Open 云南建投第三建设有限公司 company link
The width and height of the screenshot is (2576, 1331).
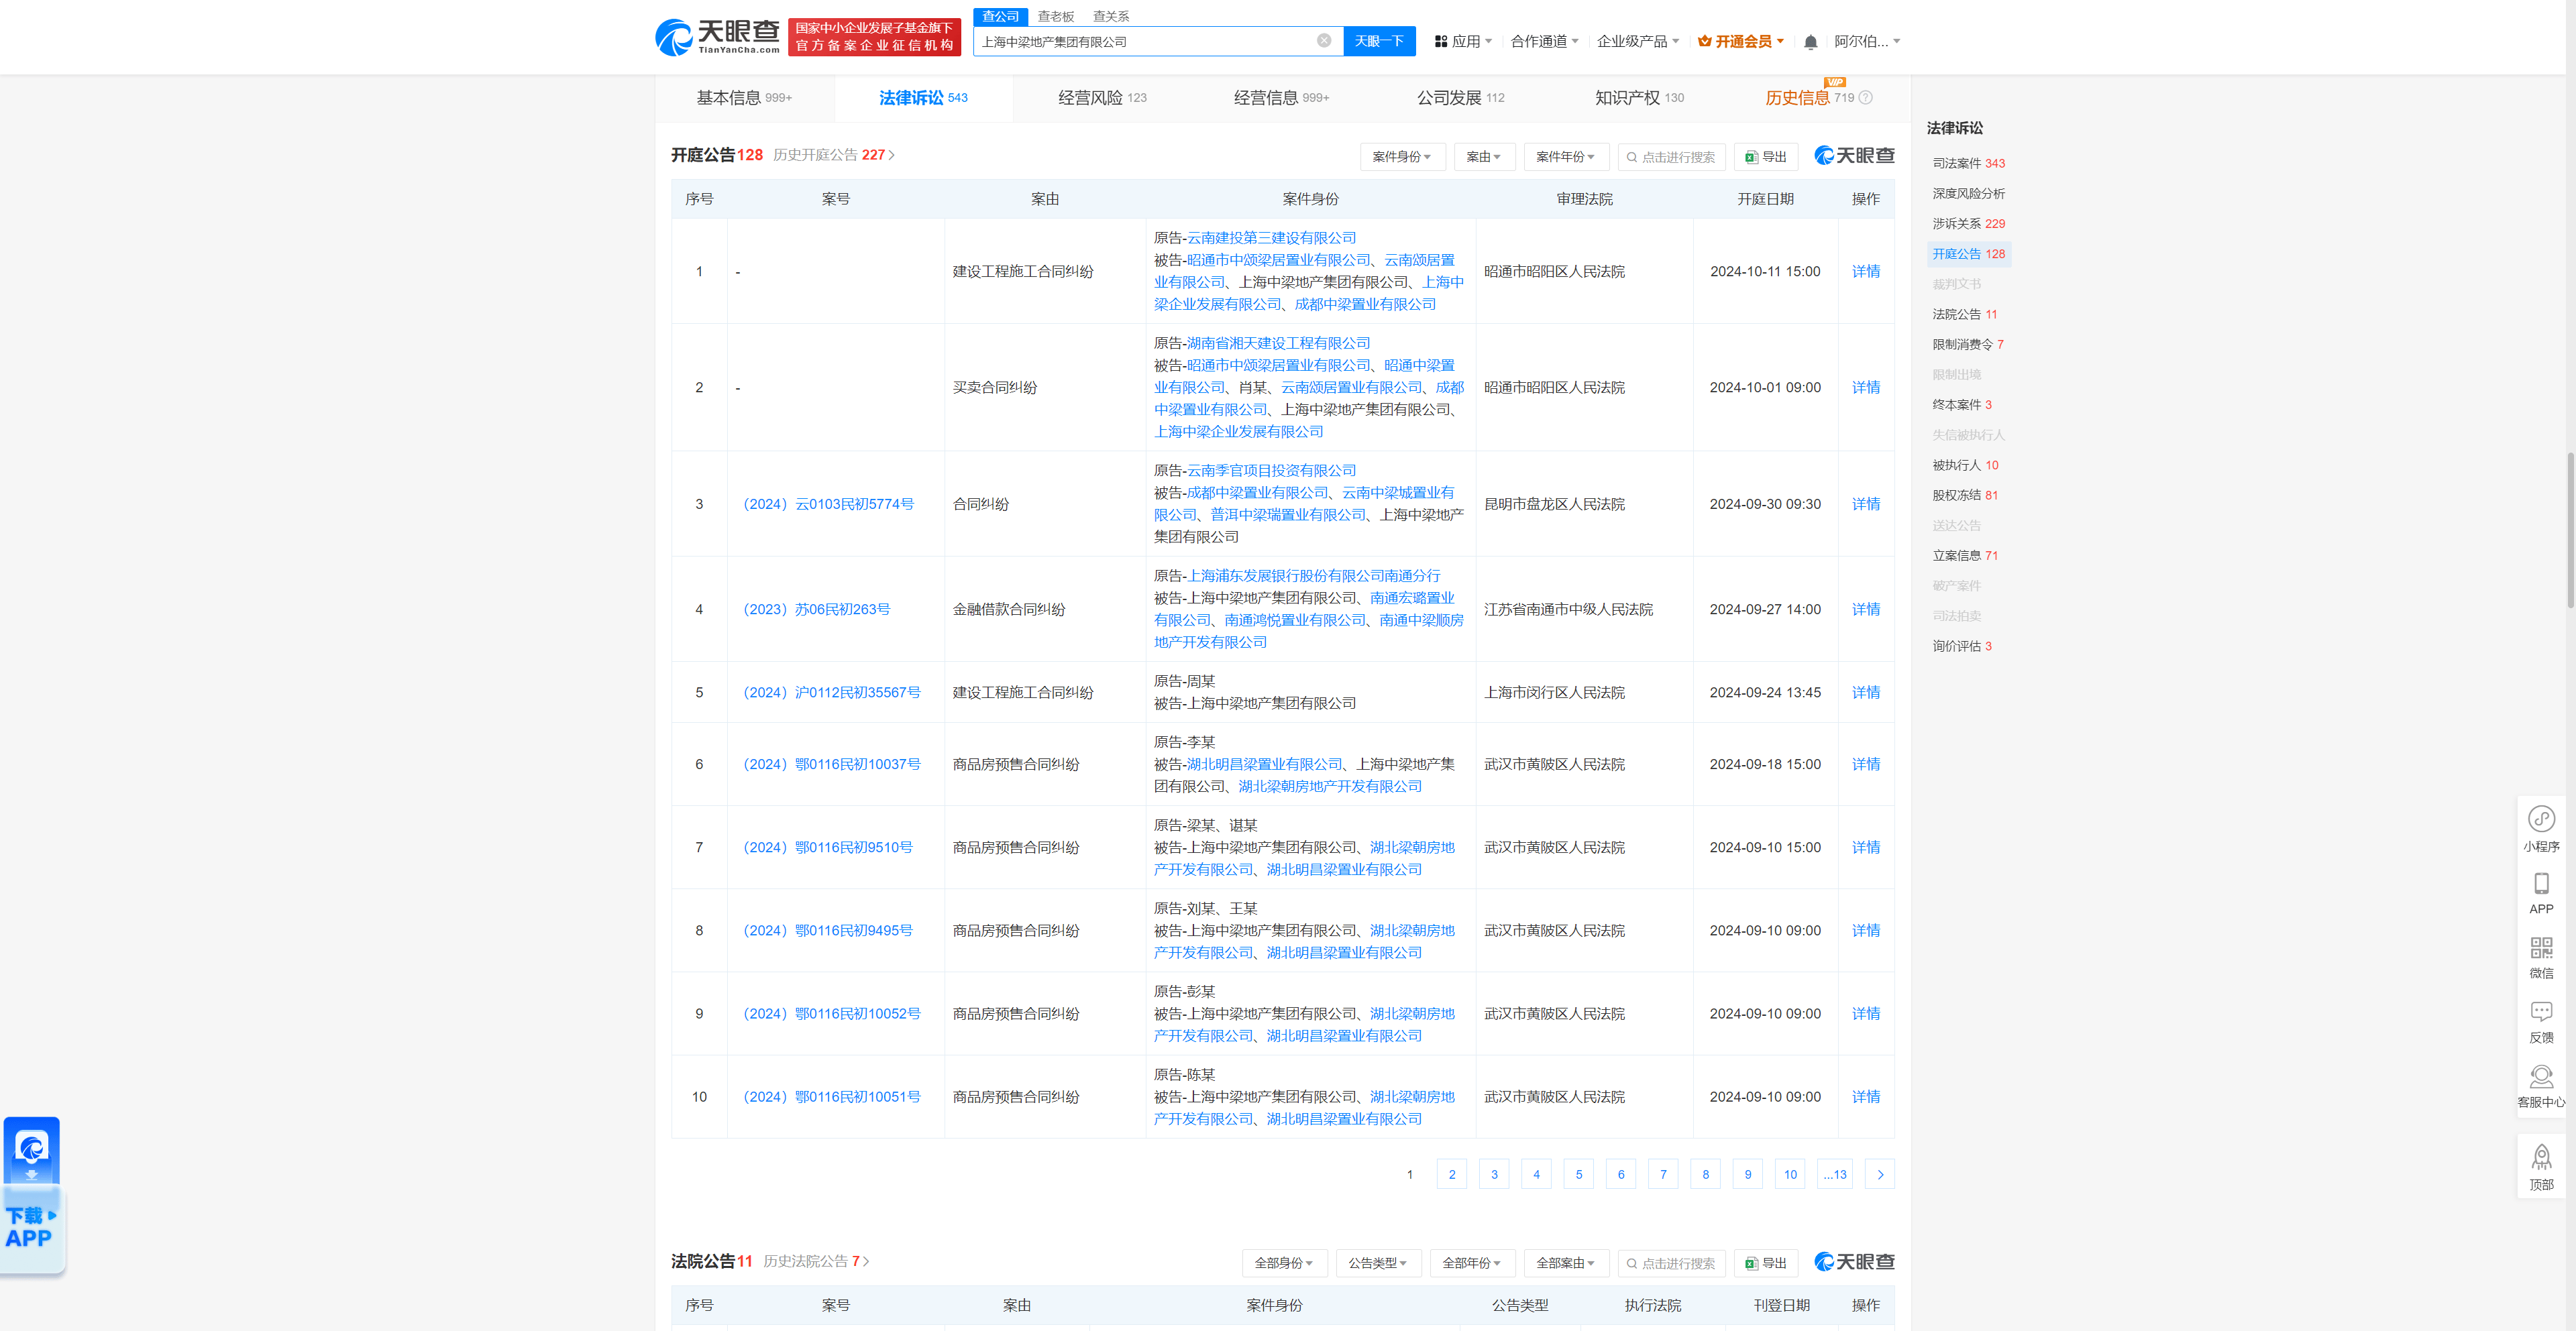1271,238
